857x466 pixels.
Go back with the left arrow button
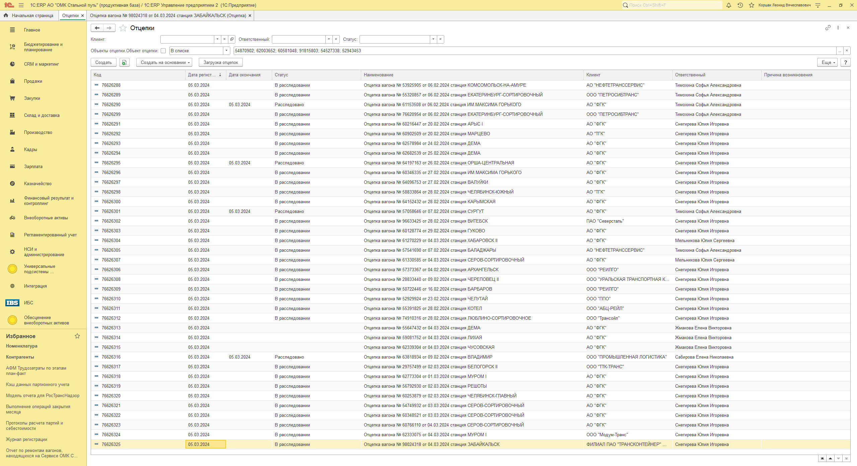[x=97, y=28]
